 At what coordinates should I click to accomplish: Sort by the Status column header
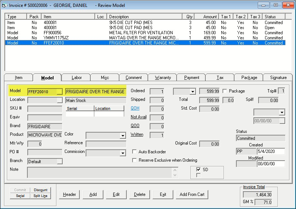click(274, 17)
